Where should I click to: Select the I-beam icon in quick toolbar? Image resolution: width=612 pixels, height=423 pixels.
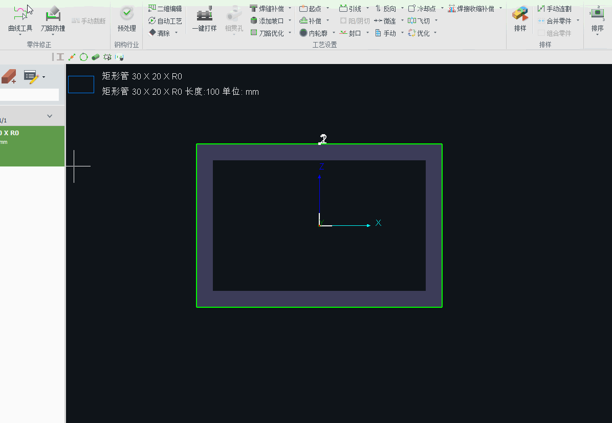tap(60, 57)
